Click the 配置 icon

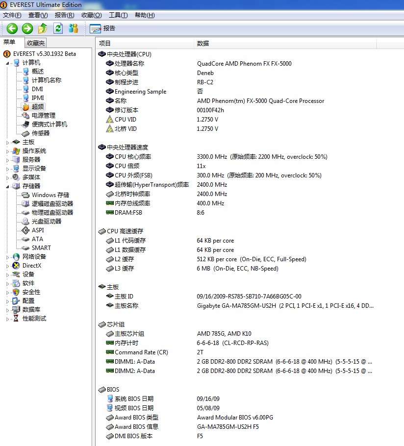(x=16, y=301)
